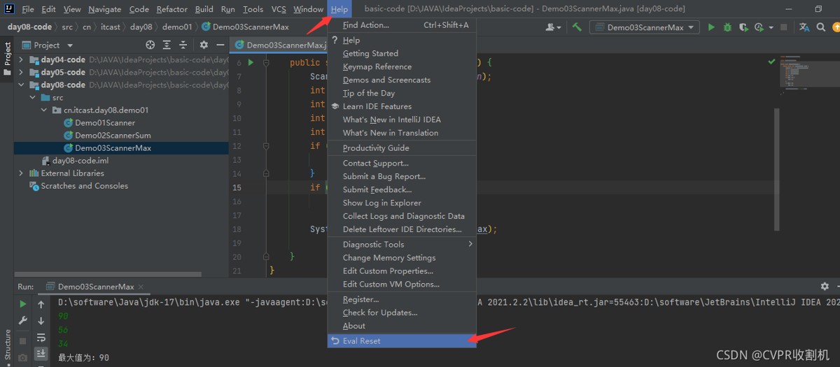Open the Demo03ScannerMax run configuration dropdown
This screenshot has width=840, height=367.
tap(644, 27)
